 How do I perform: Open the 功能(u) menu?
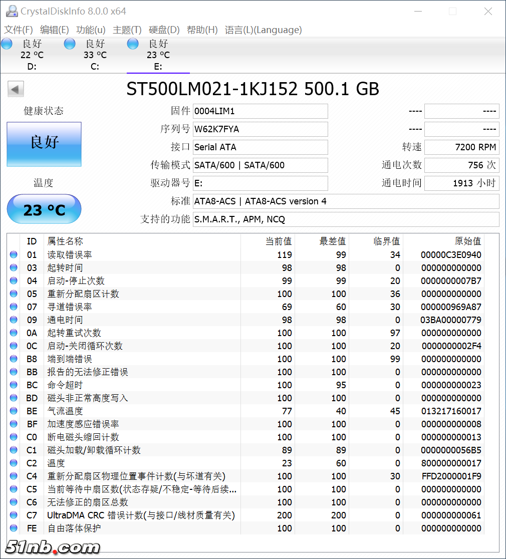[91, 30]
